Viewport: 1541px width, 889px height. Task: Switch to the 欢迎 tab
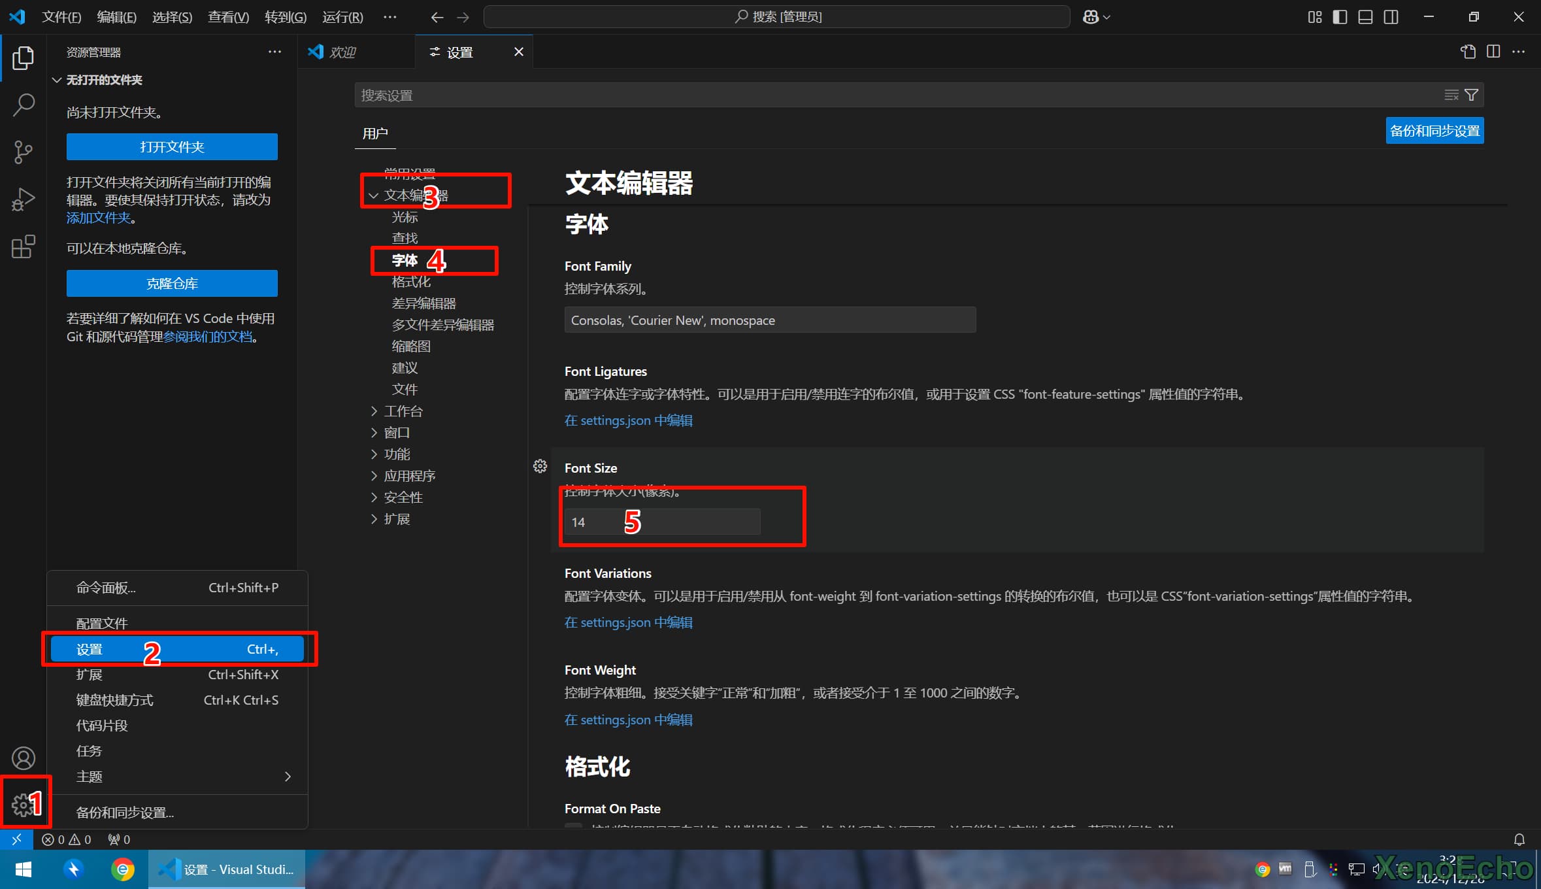coord(342,52)
